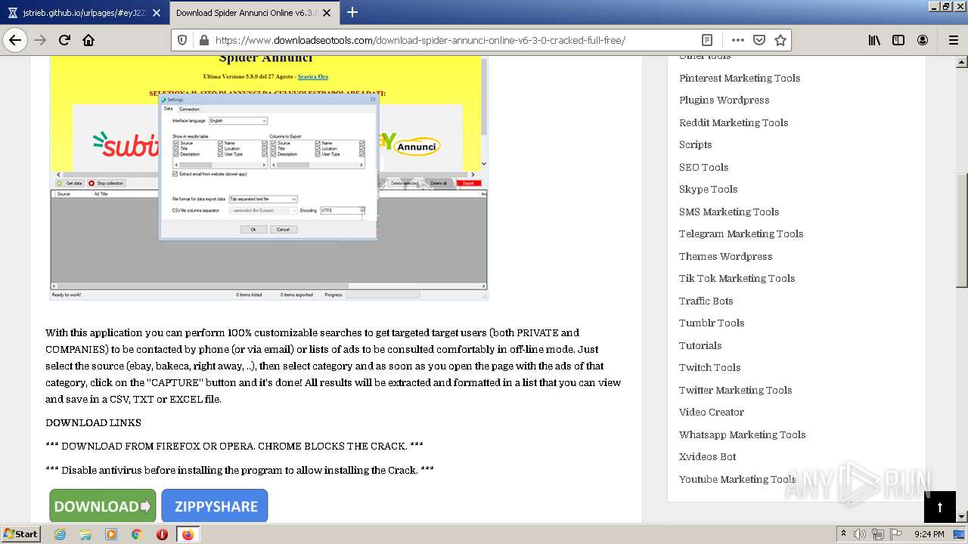Open Tik Tok Marketing Tools category
Viewport: 968px width, 544px height.
(737, 278)
